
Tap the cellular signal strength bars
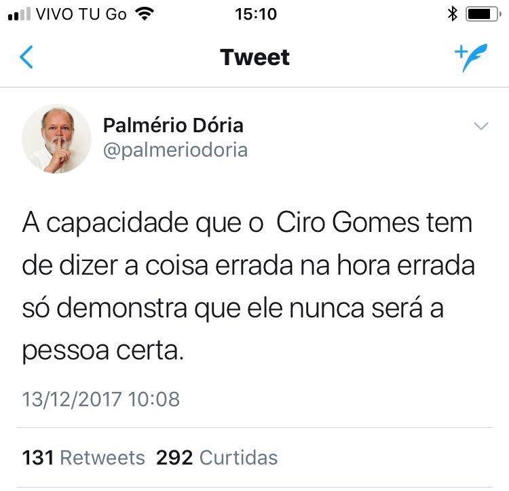[x=19, y=14]
